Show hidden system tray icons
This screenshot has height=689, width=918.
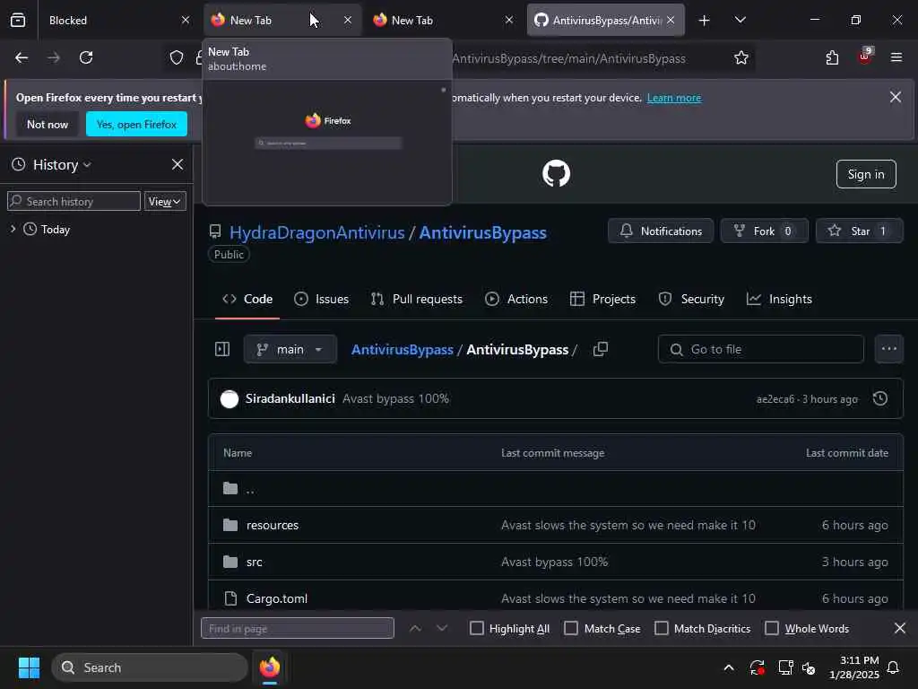point(729,667)
